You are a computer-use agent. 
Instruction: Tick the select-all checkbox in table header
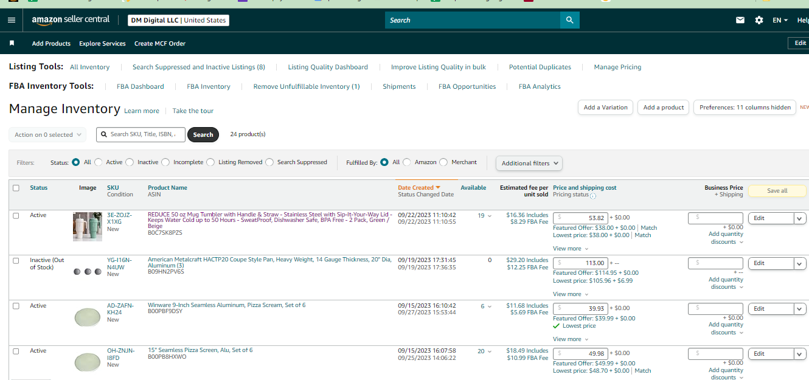click(x=16, y=188)
